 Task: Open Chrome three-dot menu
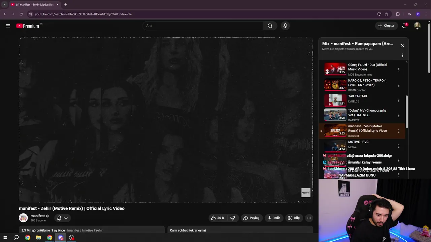pos(426,14)
